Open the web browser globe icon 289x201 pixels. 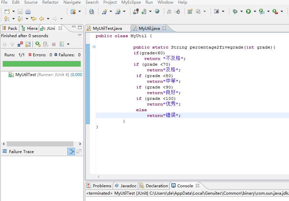point(157,11)
